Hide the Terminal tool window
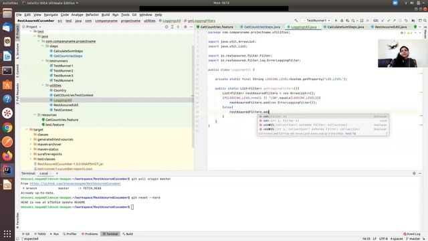 coord(420,173)
